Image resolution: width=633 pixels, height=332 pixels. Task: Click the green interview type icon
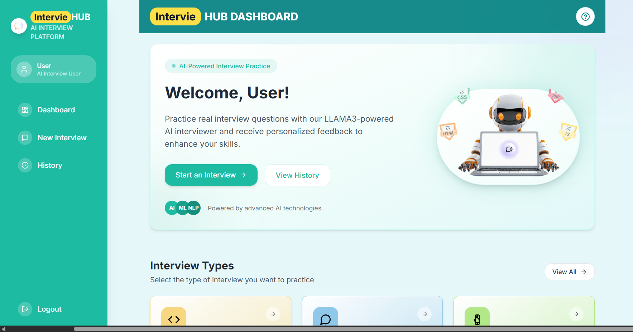pos(477,319)
